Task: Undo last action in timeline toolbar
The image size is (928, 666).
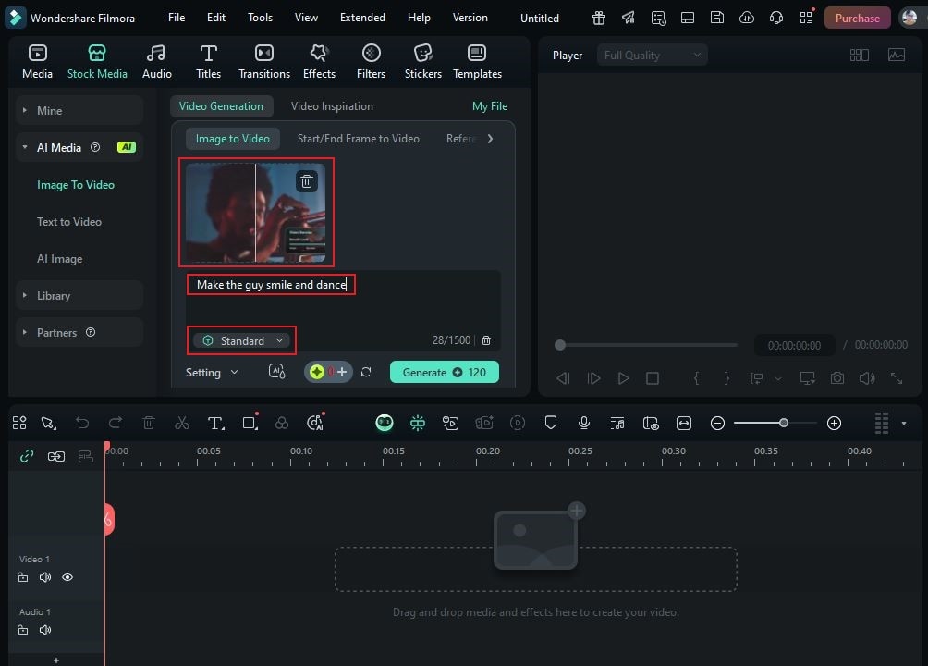Action: 82,423
